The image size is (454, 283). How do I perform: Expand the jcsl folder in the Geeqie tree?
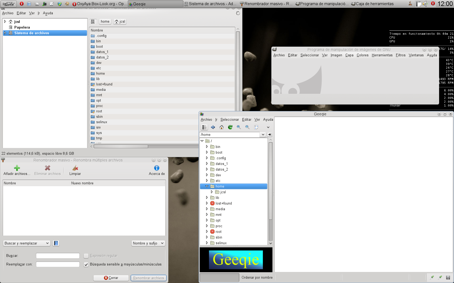pos(212,192)
